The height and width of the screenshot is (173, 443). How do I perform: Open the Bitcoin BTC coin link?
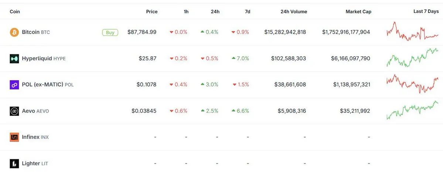[36, 32]
